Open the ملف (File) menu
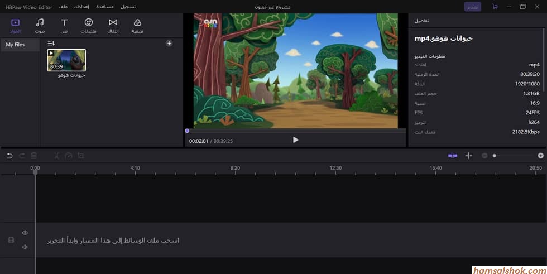This screenshot has height=274, width=547. [63, 7]
